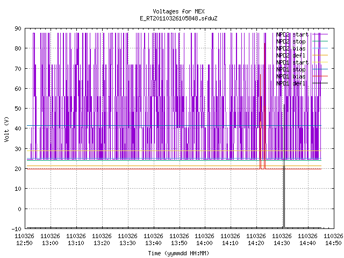Click the x-axis label 'Time (yymmdd HH:MM)'
The image size is (344, 258).
tap(178, 253)
